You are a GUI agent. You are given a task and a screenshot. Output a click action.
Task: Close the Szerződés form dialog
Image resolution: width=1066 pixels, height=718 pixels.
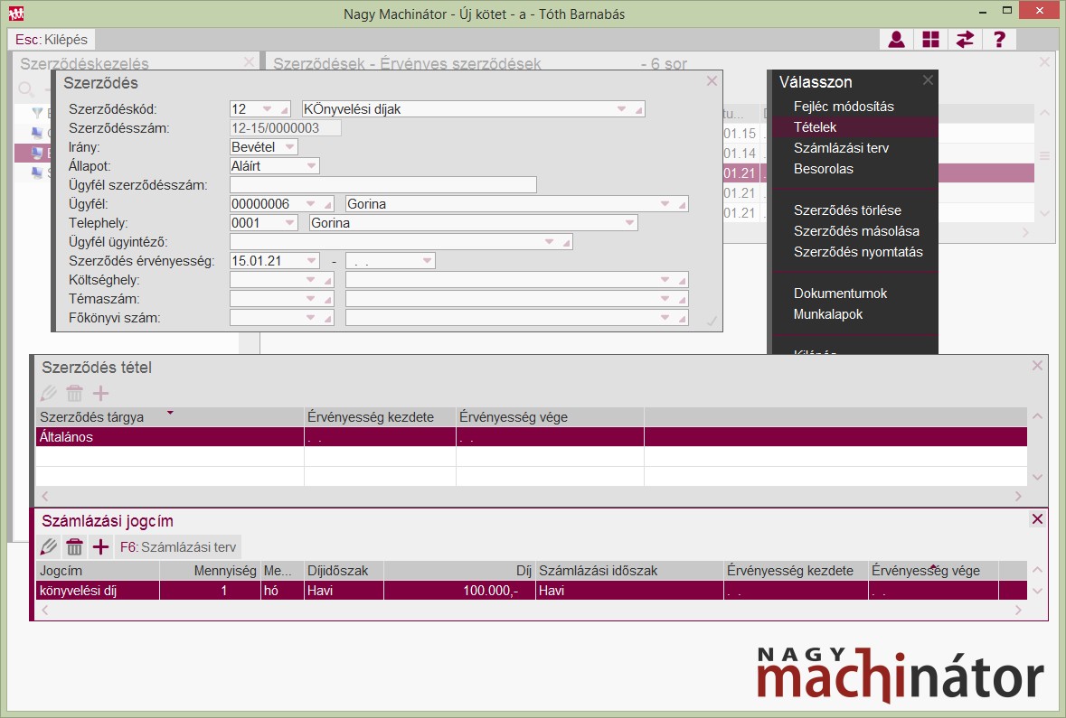(712, 81)
